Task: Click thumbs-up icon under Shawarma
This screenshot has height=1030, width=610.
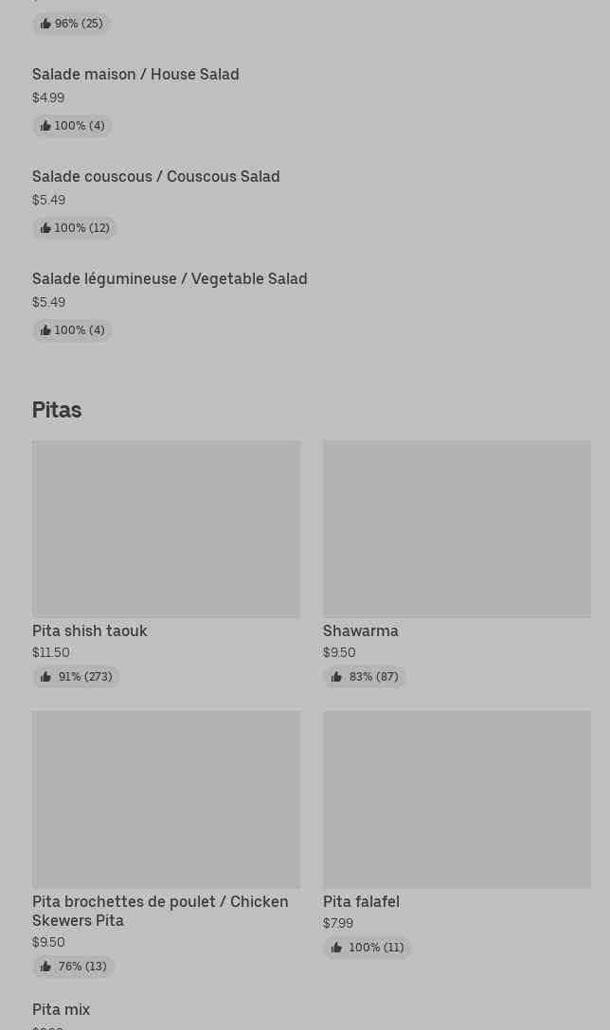Action: pyautogui.click(x=336, y=677)
